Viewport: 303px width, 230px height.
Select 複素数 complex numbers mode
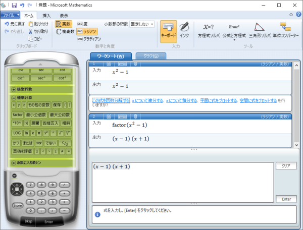click(x=65, y=31)
